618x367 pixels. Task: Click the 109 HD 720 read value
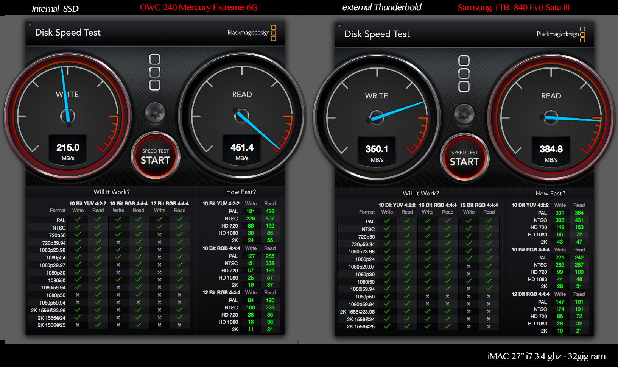[579, 272]
